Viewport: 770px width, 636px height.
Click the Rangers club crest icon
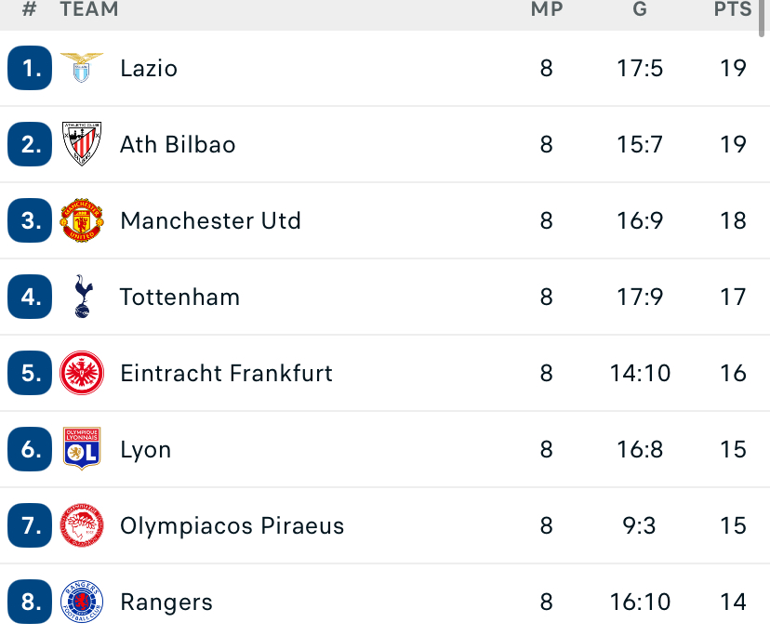point(82,602)
